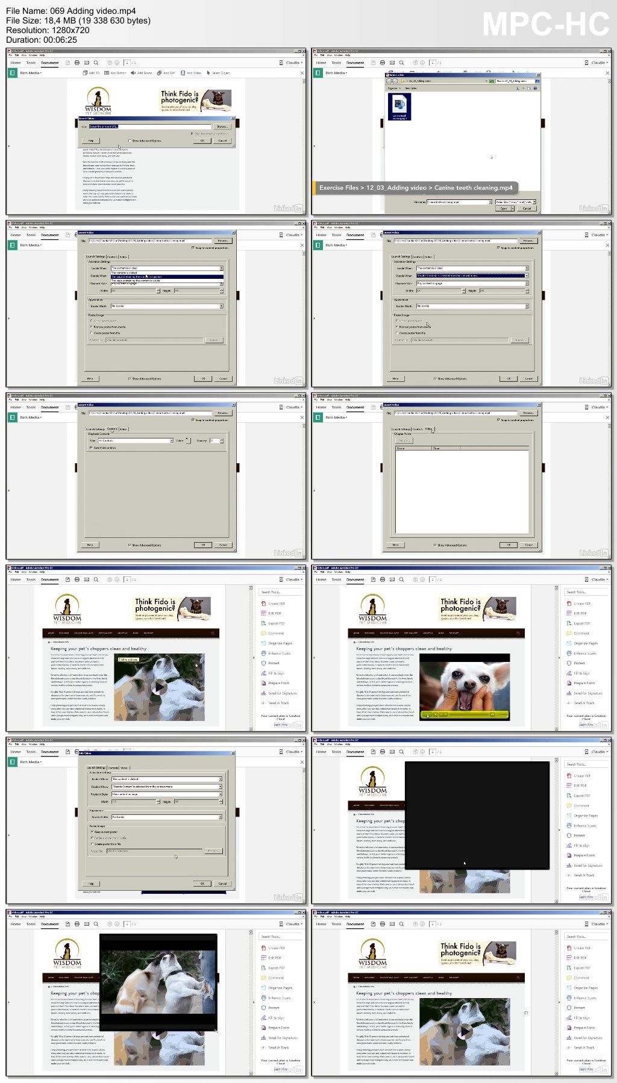The image size is (617, 1083).
Task: Open Launch Settings tab in Chapter Points thumbnail
Action: click(x=401, y=429)
